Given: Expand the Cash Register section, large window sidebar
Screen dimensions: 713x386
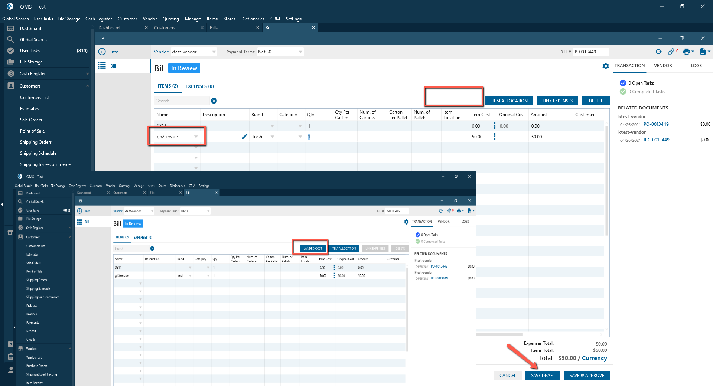Looking at the screenshot, I should [x=87, y=74].
